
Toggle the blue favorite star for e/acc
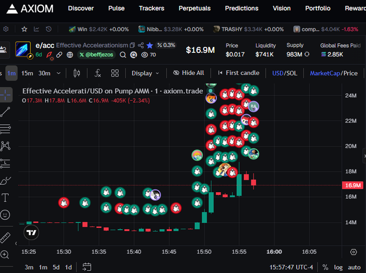(x=150, y=45)
